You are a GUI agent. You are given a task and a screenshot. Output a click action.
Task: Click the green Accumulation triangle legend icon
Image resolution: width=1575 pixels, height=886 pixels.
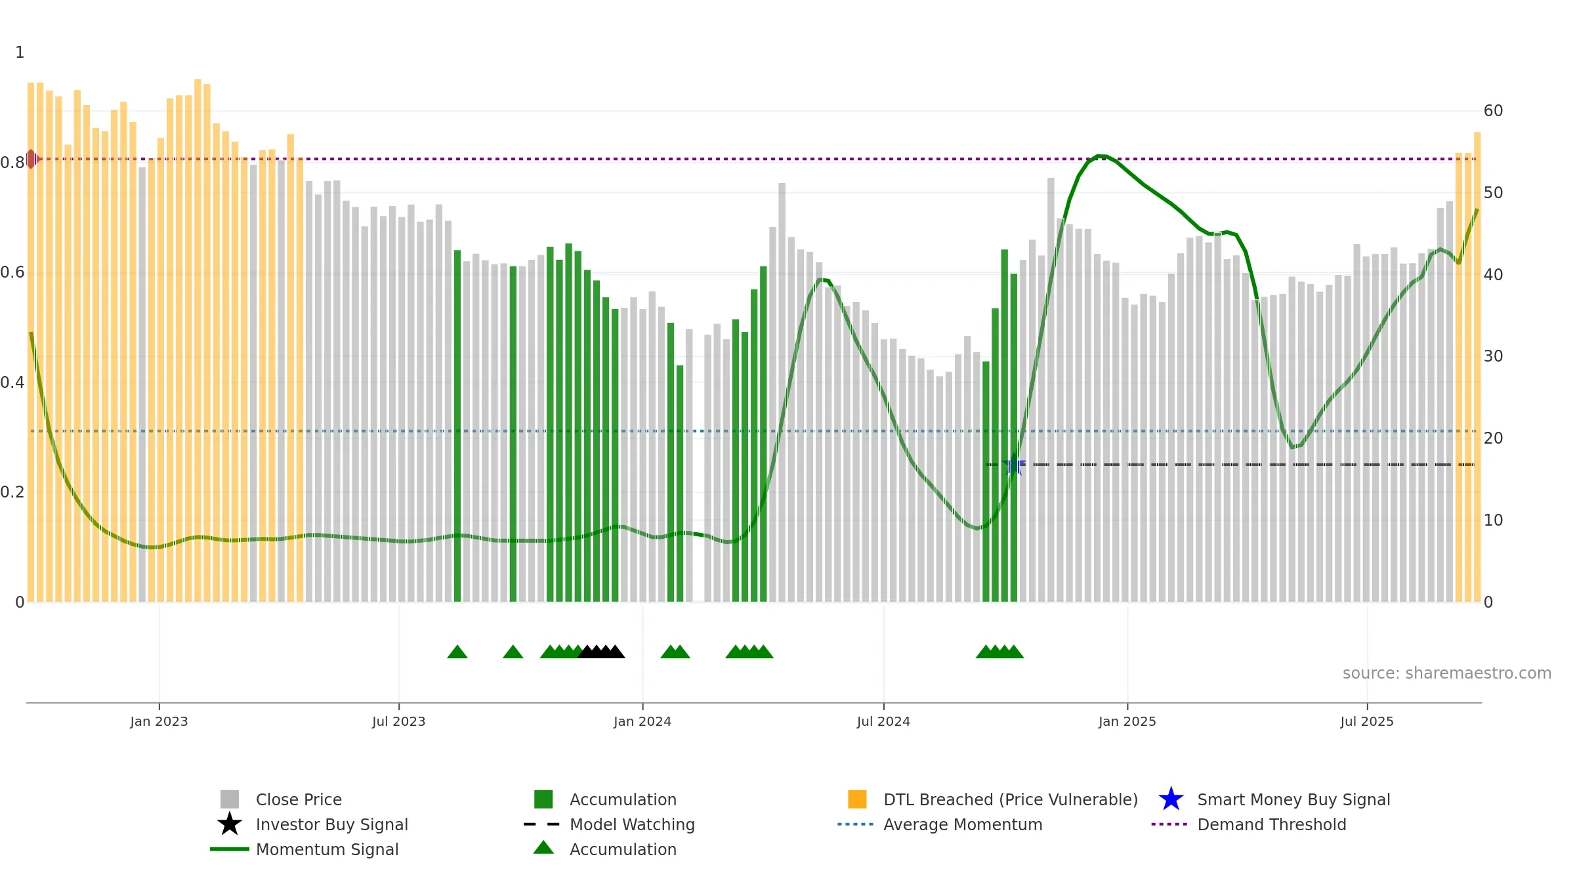click(x=543, y=848)
